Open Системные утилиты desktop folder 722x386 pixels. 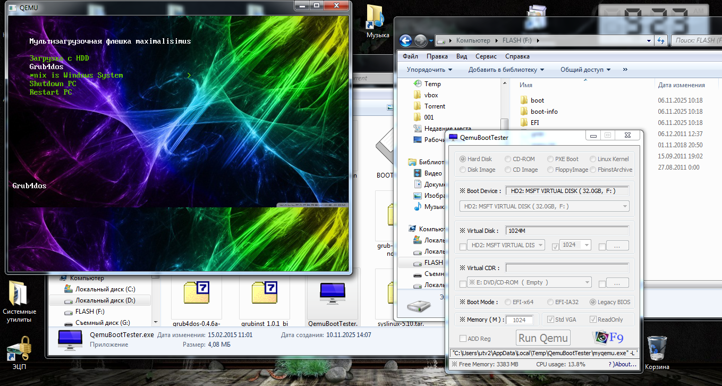tap(20, 293)
